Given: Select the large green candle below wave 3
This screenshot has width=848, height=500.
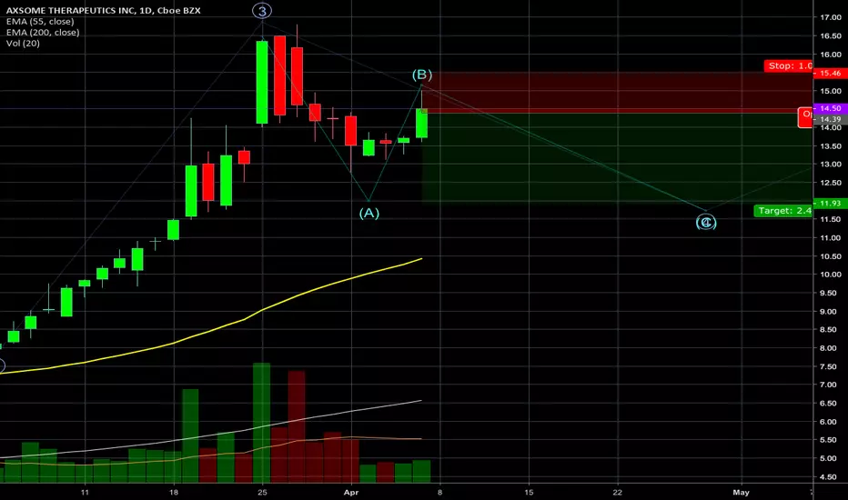Looking at the screenshot, I should coord(262,82).
